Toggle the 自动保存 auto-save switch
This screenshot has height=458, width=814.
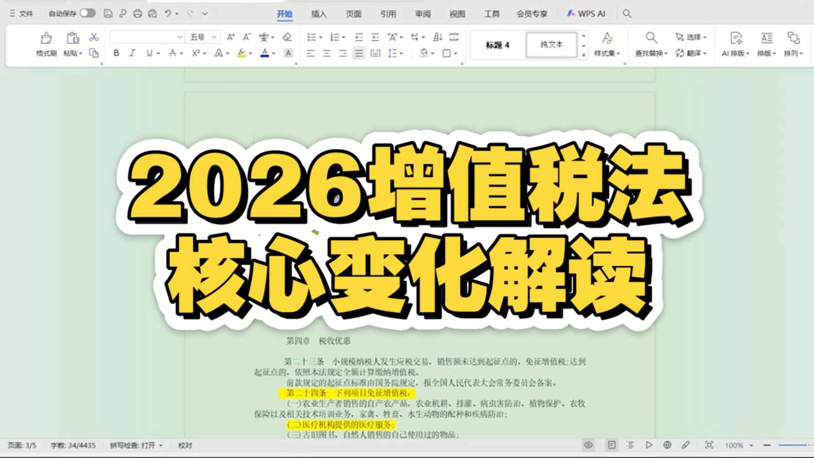tap(88, 14)
